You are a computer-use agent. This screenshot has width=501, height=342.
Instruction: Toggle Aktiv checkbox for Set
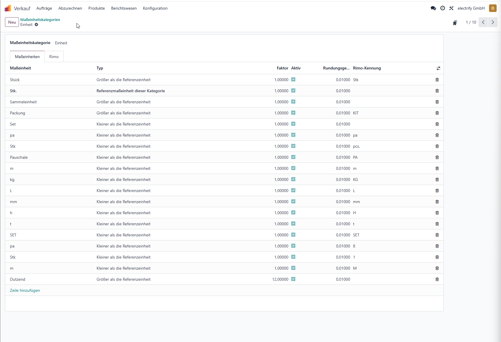coord(293,124)
